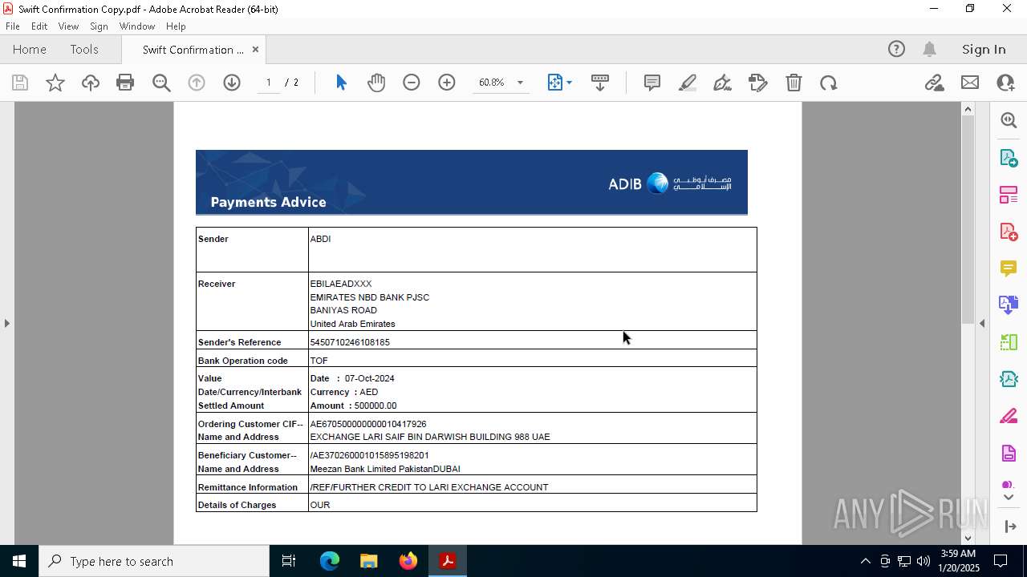Open the notifications bell
Screen dimensions: 1027x577
[930, 49]
